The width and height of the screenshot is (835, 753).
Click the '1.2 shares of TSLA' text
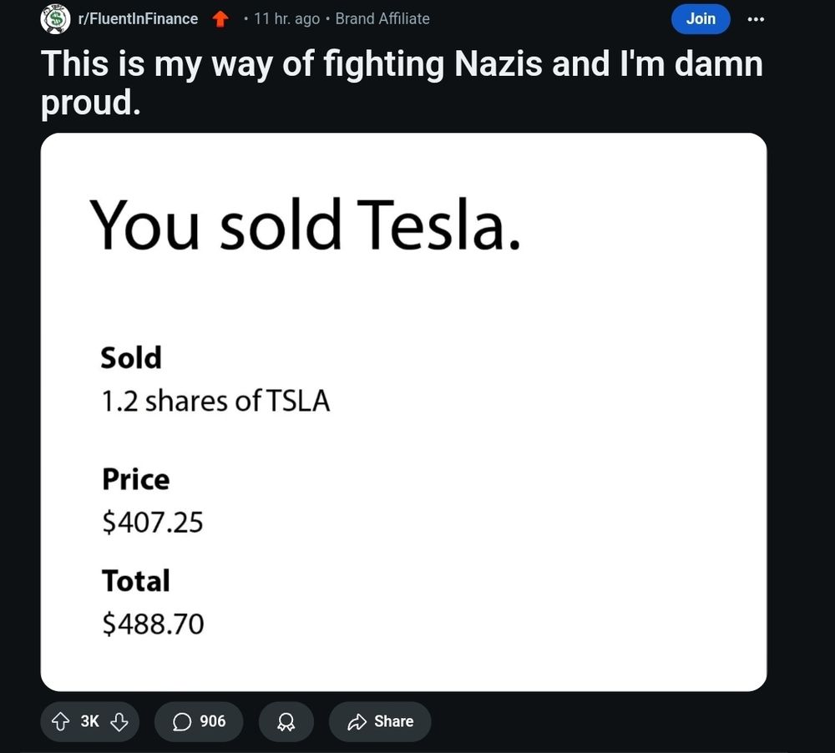tap(215, 402)
